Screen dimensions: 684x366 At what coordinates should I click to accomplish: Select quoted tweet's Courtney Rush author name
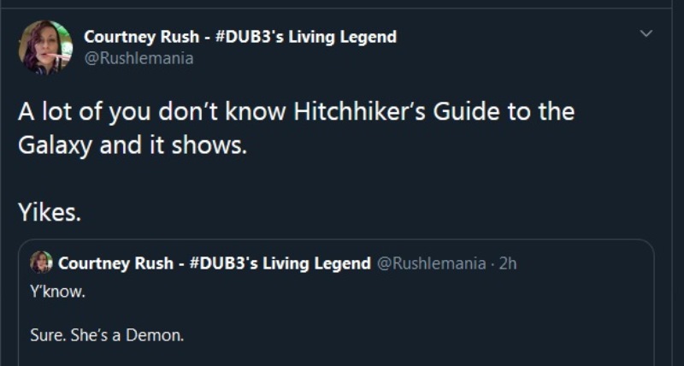point(215,263)
